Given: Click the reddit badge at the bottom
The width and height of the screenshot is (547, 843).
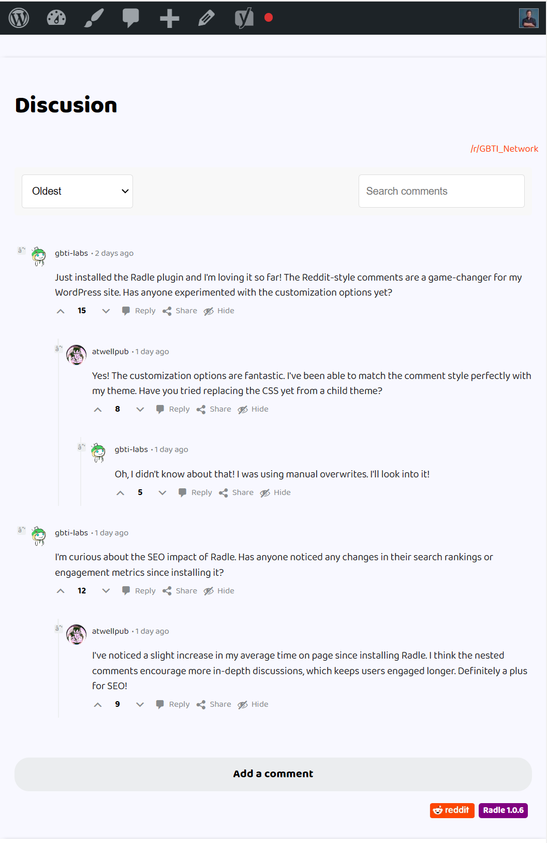Looking at the screenshot, I should [451, 810].
